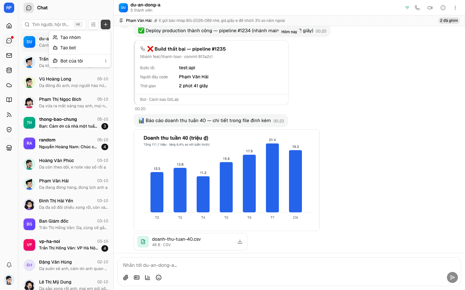Attach a file with paperclip icon
465x290 pixels.
pyautogui.click(x=126, y=277)
